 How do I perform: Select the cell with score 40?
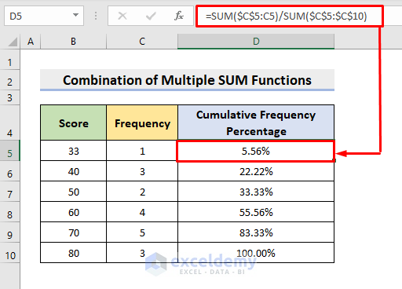pos(74,171)
